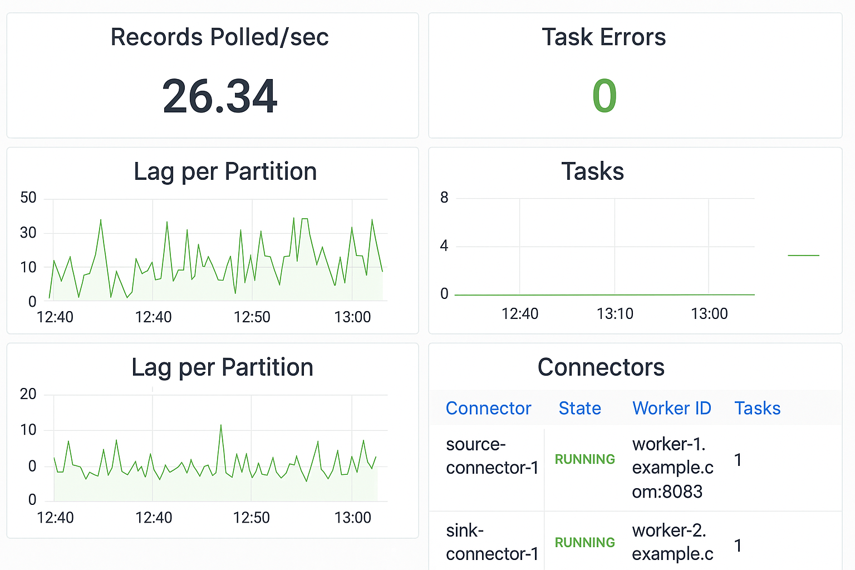The height and width of the screenshot is (570, 855).
Task: Sort table by State column header
Action: point(579,408)
